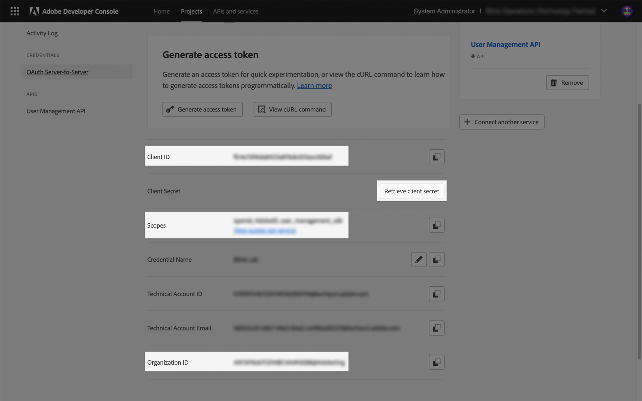The width and height of the screenshot is (642, 401).
Task: Click the System Administrator role label
Action: (444, 11)
